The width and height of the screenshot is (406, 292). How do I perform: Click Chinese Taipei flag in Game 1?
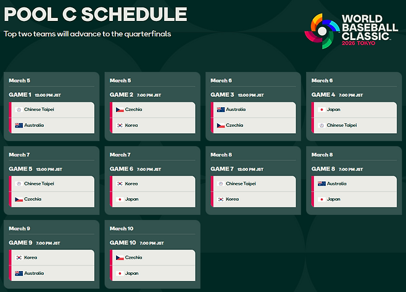pyautogui.click(x=19, y=110)
